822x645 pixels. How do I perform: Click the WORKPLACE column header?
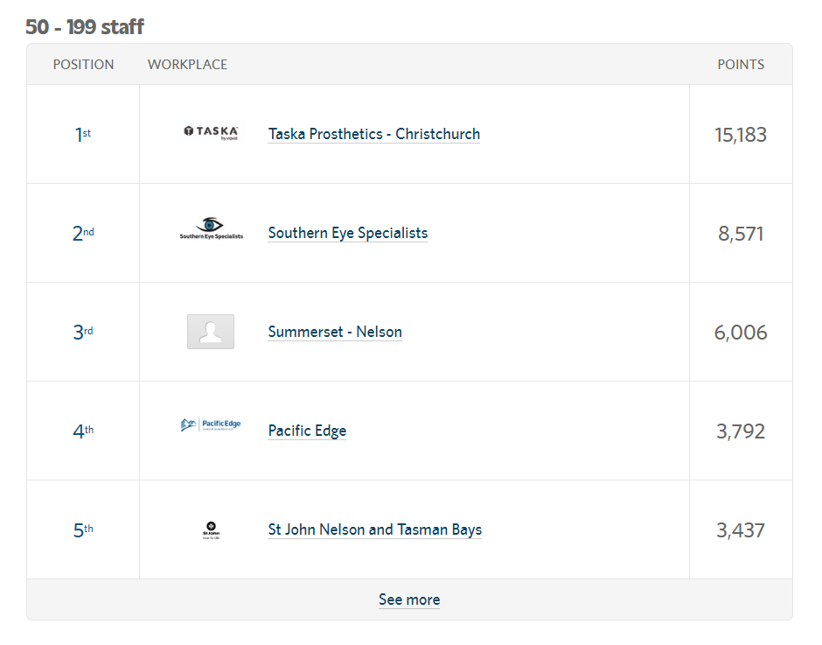click(187, 65)
